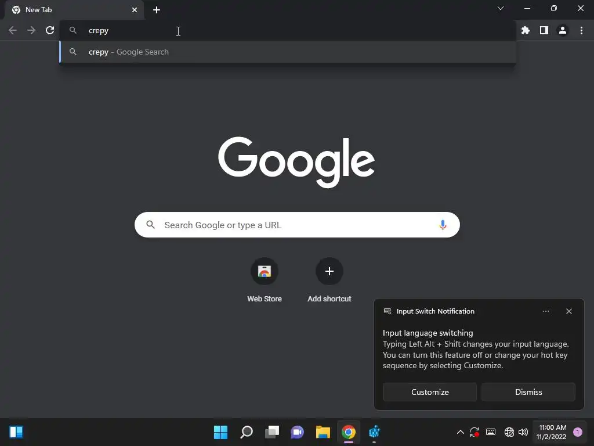Click the Customize button
The width and height of the screenshot is (594, 446).
pos(430,392)
